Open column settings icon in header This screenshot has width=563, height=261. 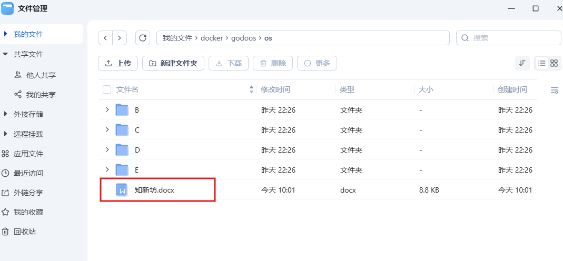pyautogui.click(x=554, y=90)
